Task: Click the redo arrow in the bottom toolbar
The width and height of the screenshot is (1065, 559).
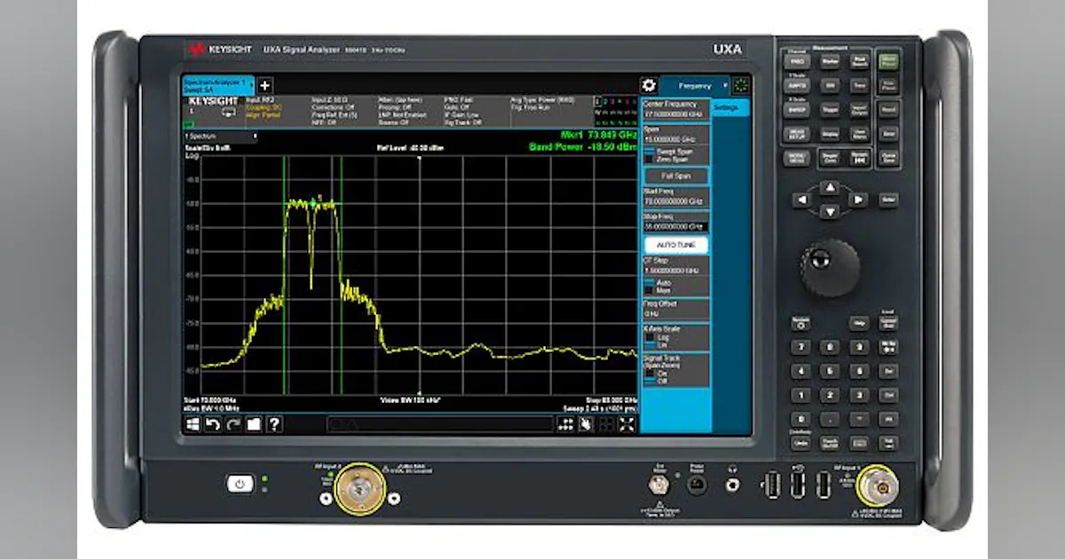Action: [233, 424]
